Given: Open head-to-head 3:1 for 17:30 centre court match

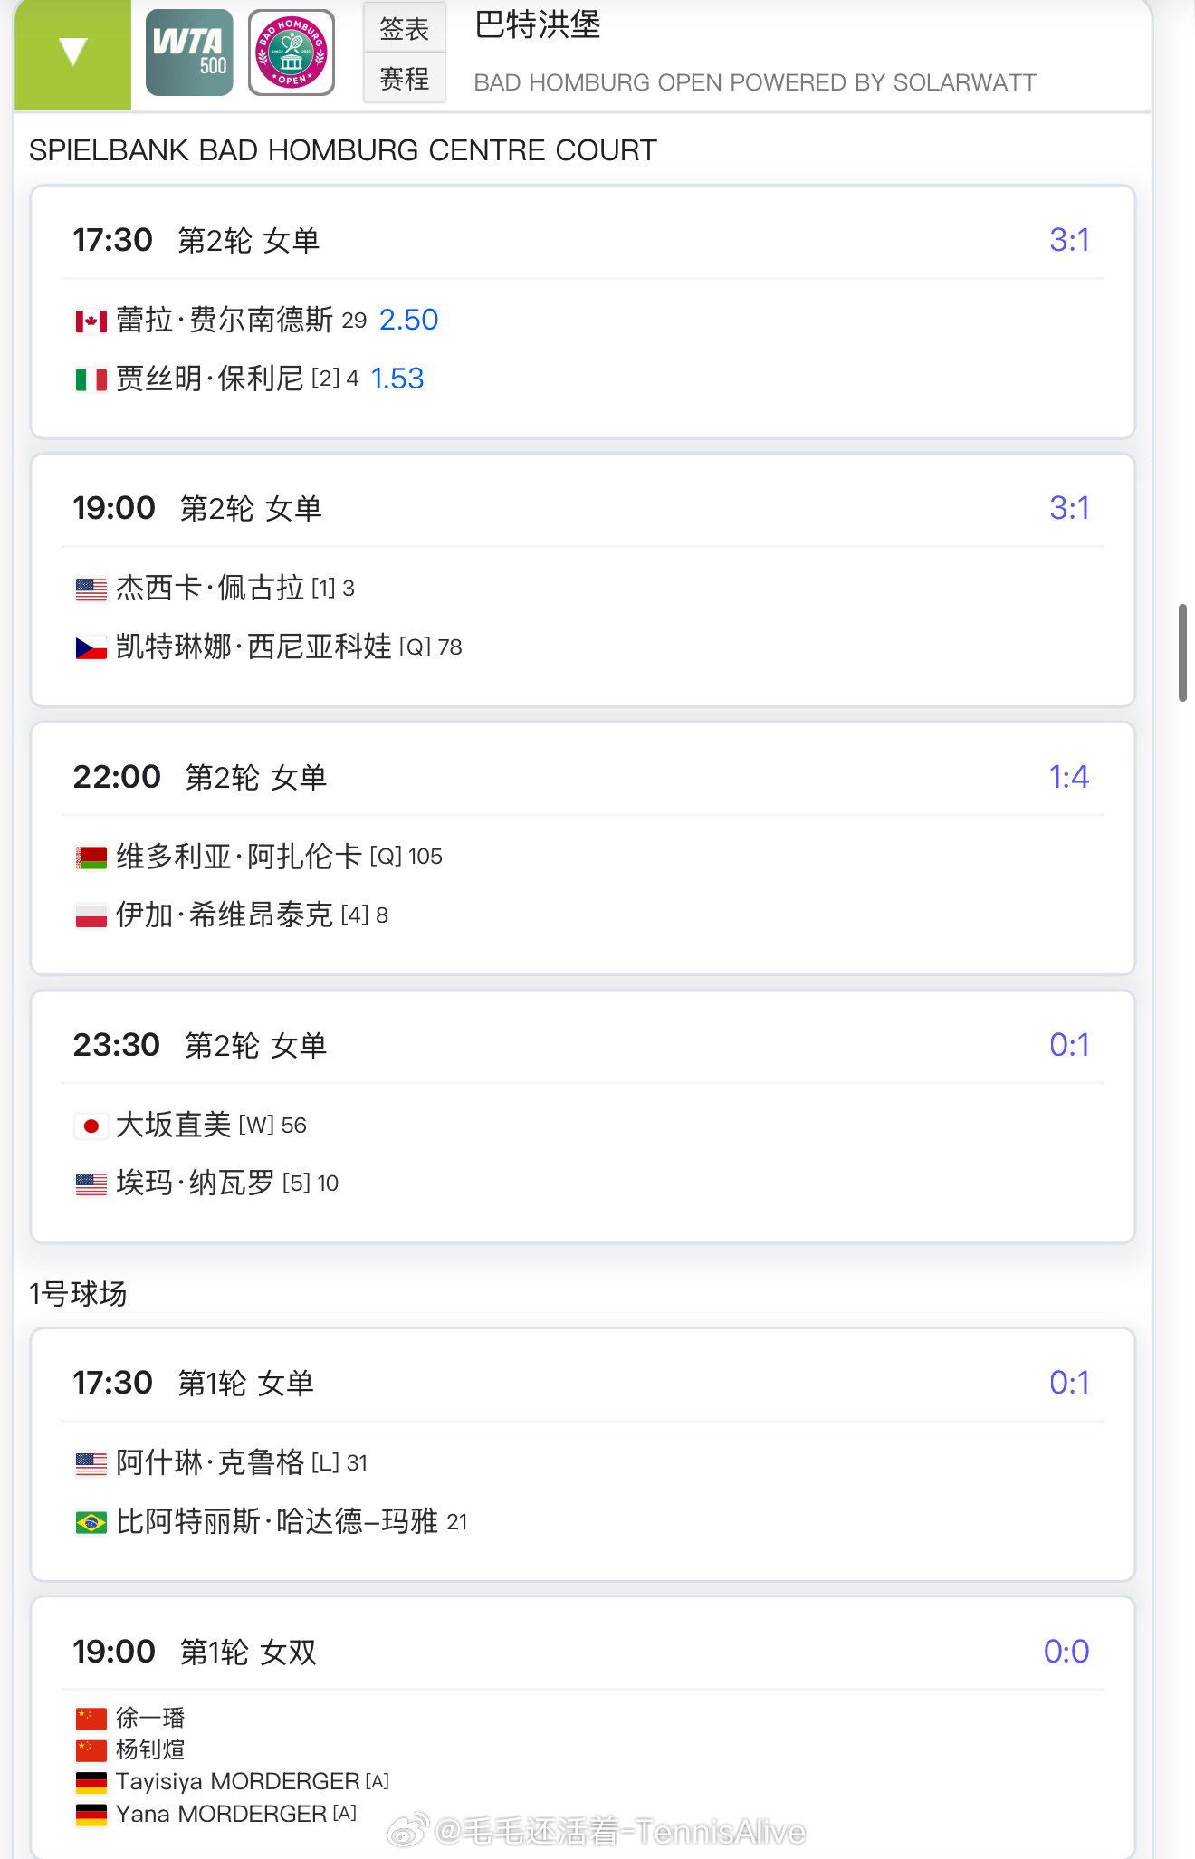Looking at the screenshot, I should tap(1069, 240).
